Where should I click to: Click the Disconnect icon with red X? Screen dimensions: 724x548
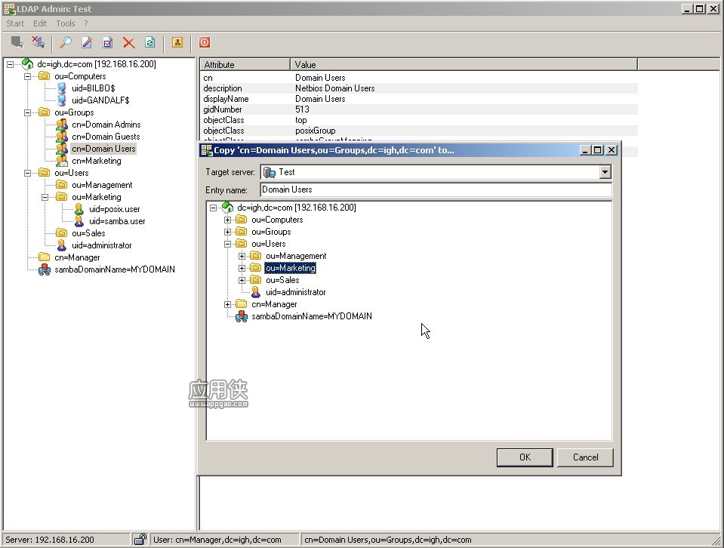point(39,42)
